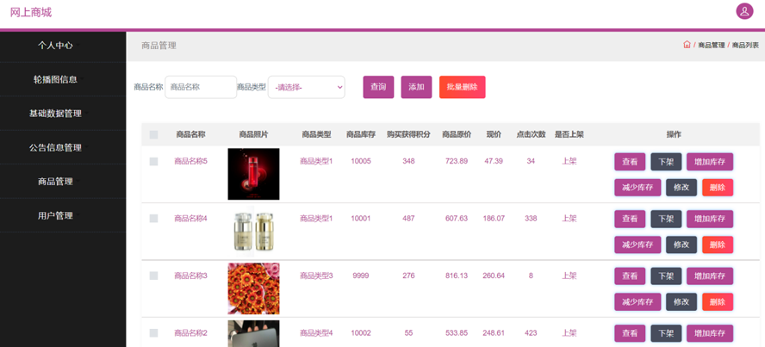765x347 pixels.
Task: Select 轮播图信息 from the sidebar
Action: pyautogui.click(x=55, y=79)
